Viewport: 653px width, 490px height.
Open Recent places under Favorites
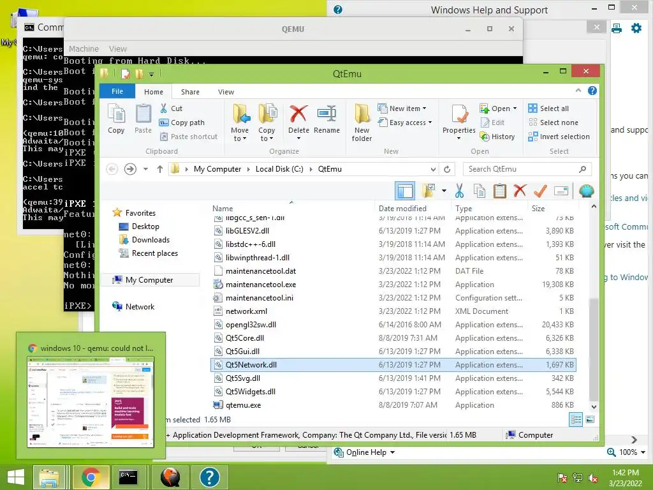pyautogui.click(x=148, y=253)
